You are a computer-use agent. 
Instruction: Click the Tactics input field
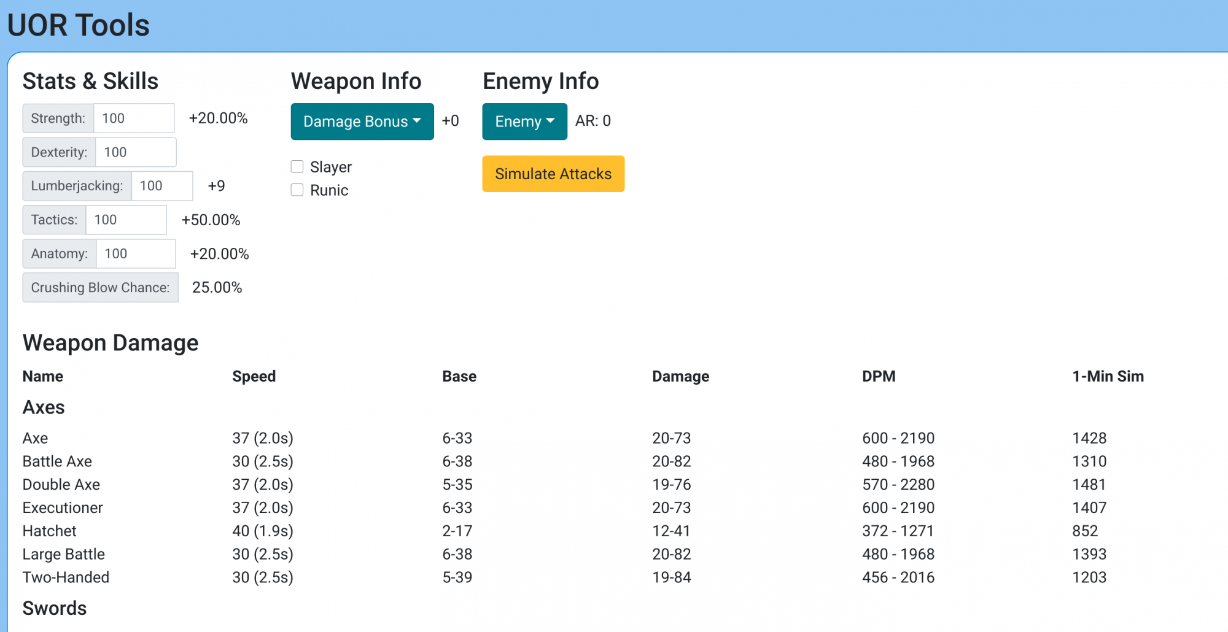[126, 220]
